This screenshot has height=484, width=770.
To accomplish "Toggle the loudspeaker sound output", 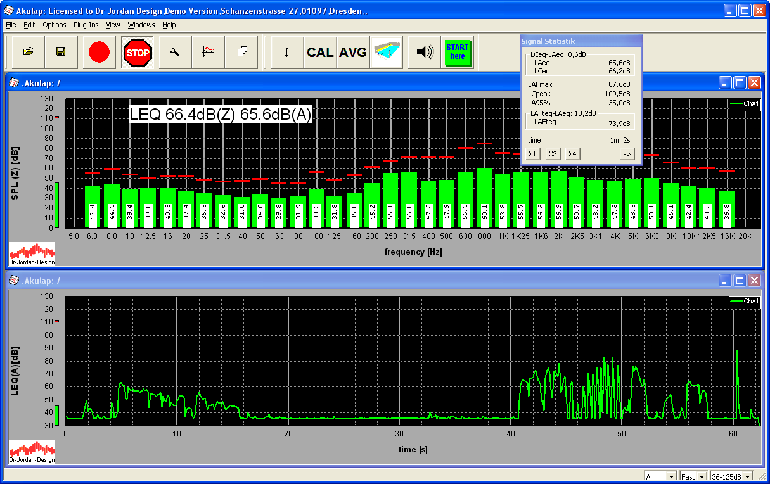I will click(424, 52).
